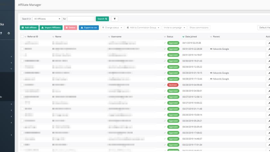Click the search text input field
Screen dimensions: 270x152
pos(81,19)
